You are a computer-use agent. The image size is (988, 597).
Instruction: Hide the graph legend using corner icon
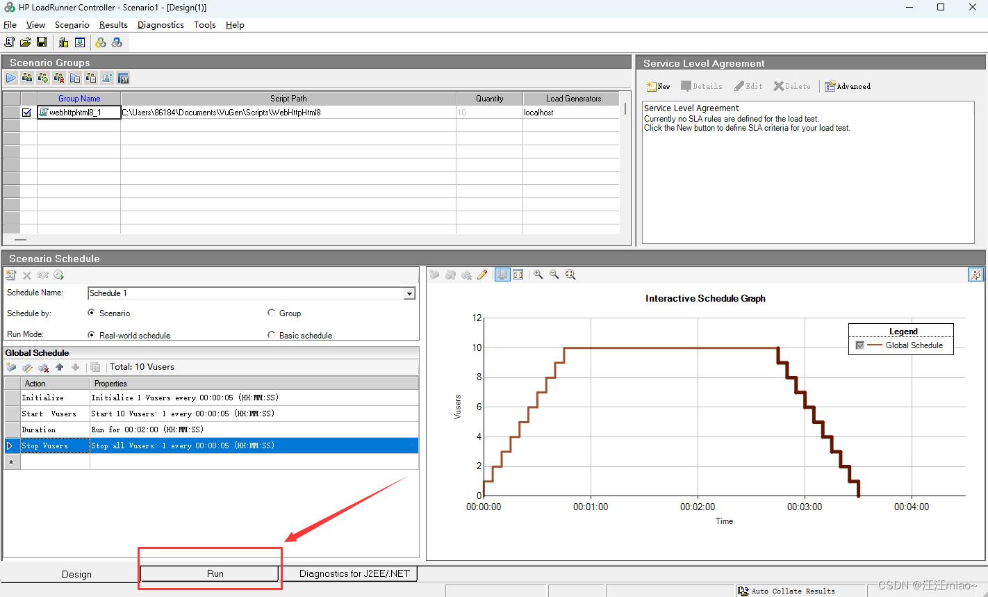975,275
